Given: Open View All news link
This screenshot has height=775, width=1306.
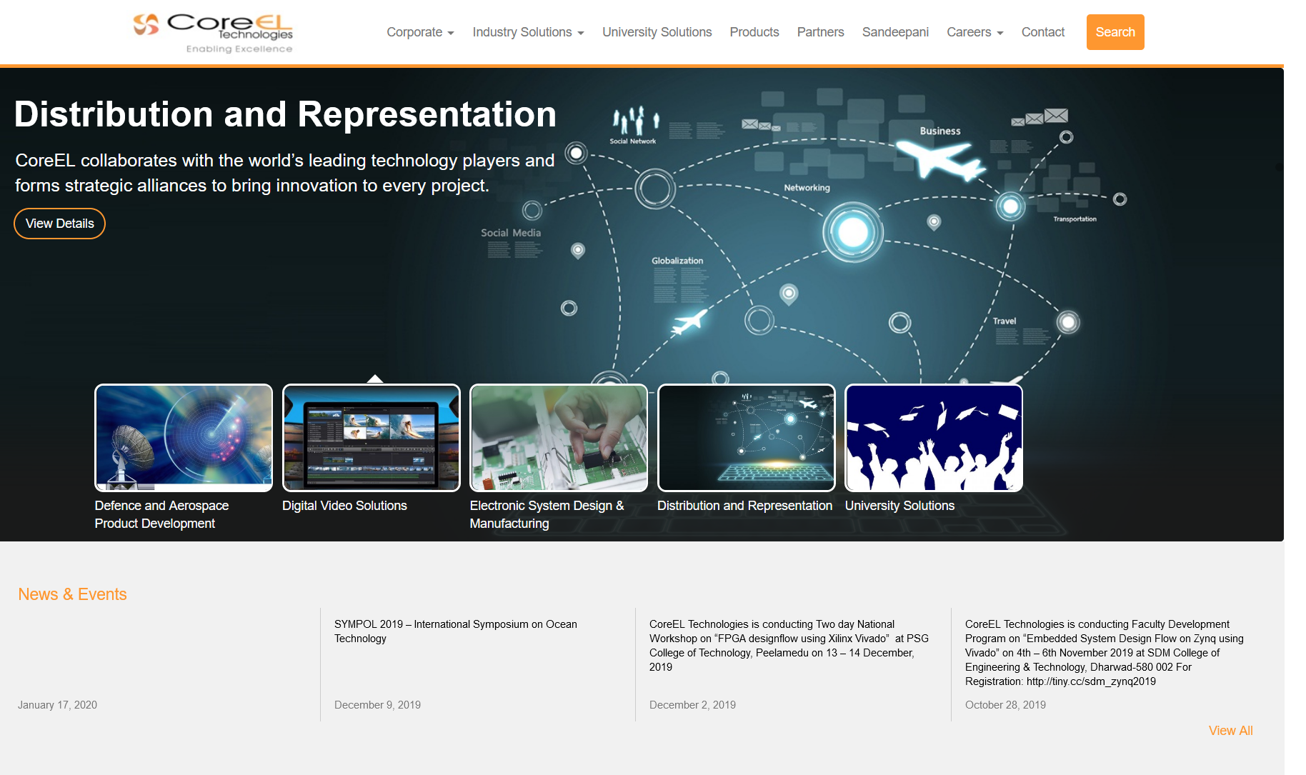Looking at the screenshot, I should tap(1230, 731).
